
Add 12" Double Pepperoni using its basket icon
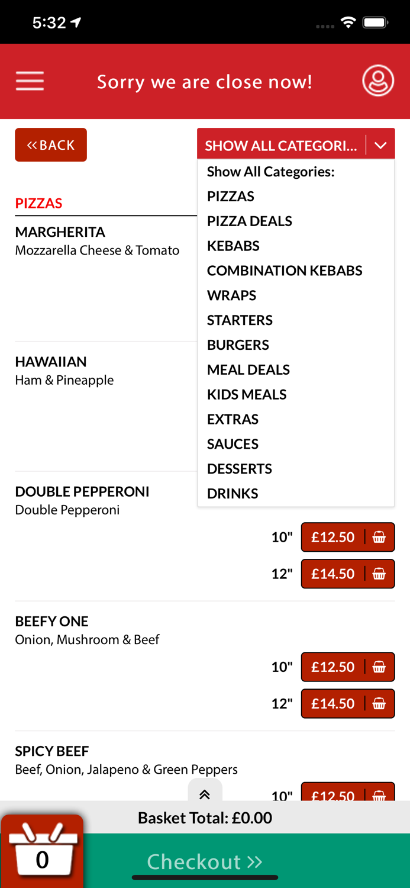(379, 574)
